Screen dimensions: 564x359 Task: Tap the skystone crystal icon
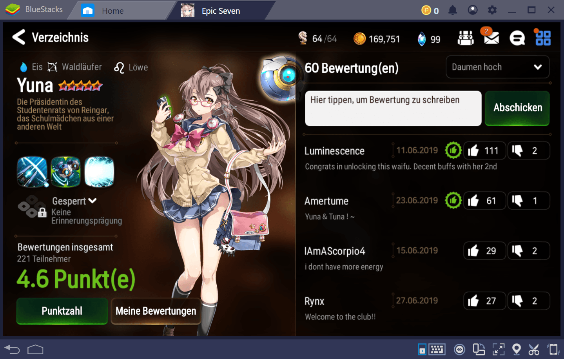421,39
